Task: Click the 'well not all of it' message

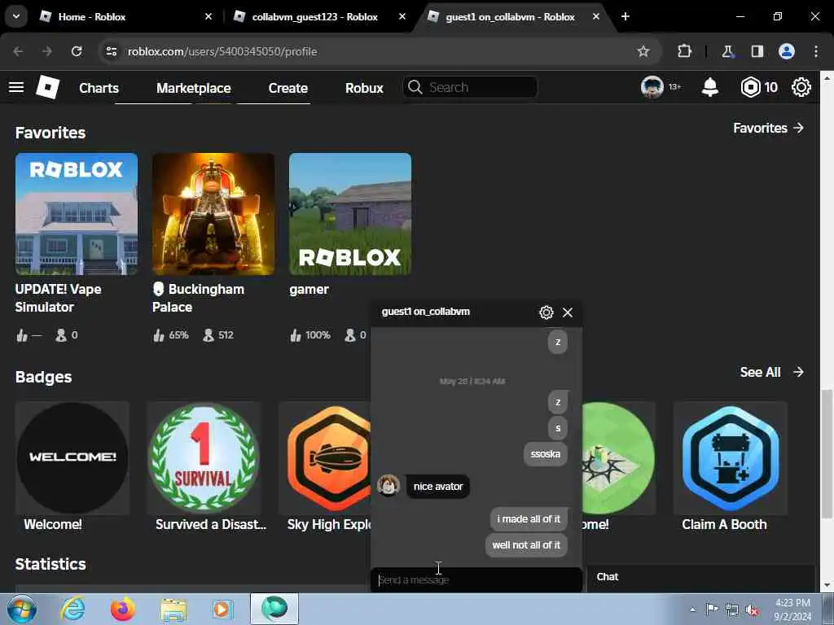Action: (526, 545)
